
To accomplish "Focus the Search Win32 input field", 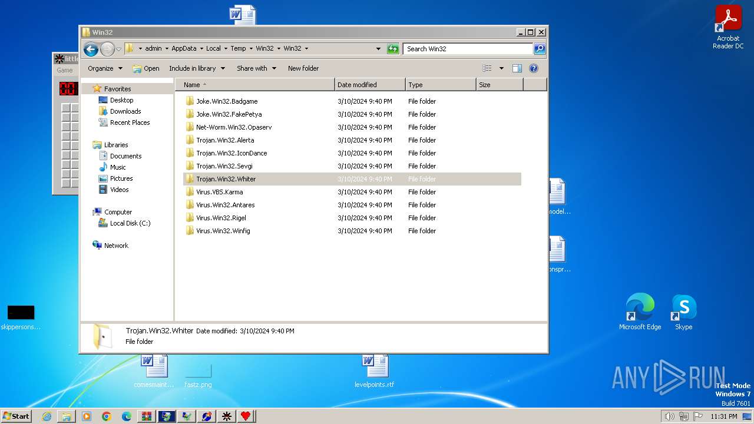I will point(468,49).
